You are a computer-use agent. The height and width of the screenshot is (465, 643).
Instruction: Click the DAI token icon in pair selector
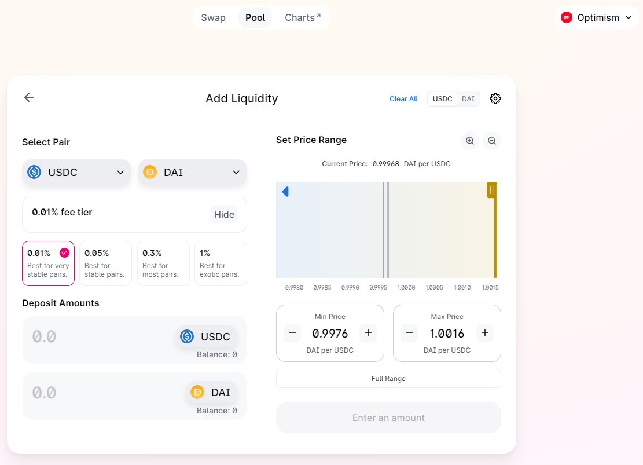tap(150, 172)
